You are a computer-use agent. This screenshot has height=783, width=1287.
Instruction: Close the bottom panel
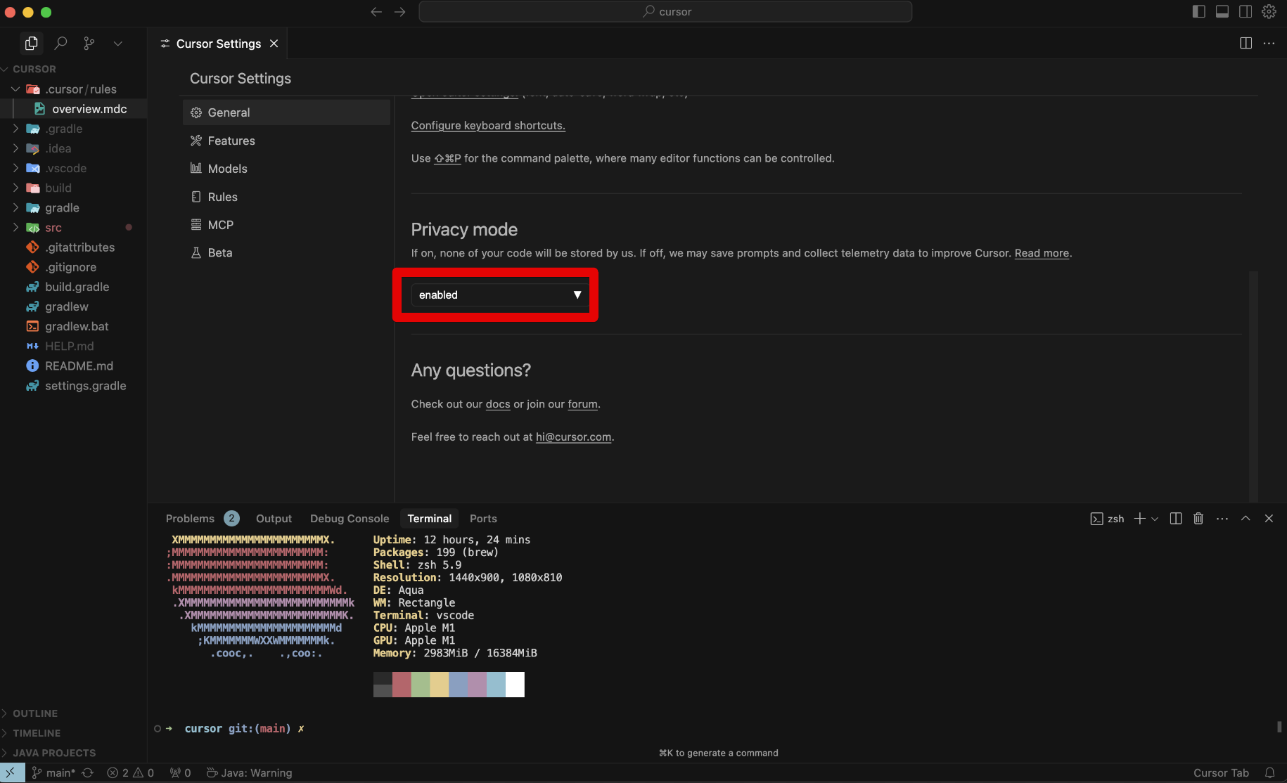pyautogui.click(x=1269, y=518)
